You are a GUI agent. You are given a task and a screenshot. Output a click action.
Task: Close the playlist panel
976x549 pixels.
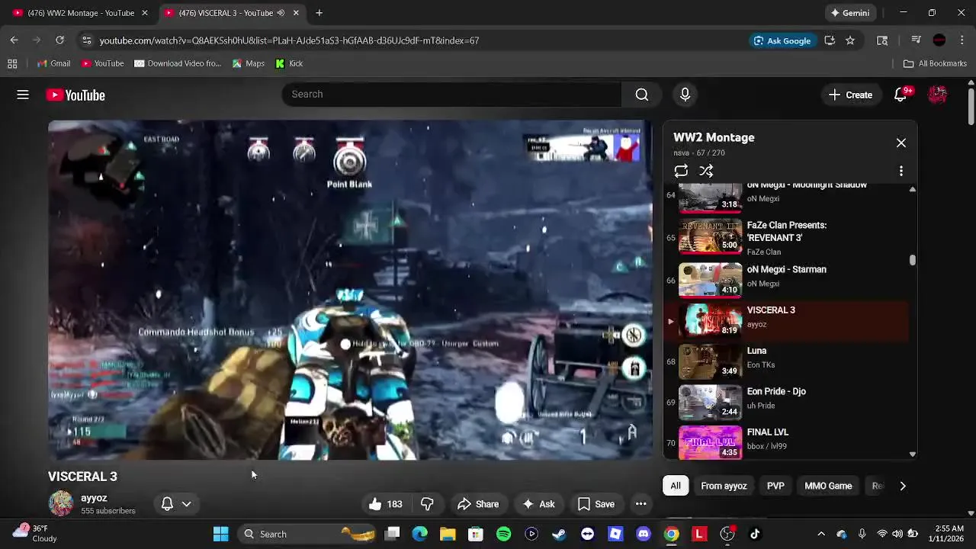(901, 143)
